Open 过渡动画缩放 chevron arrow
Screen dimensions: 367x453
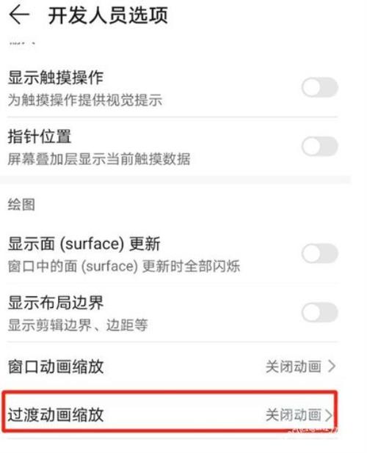click(x=329, y=415)
